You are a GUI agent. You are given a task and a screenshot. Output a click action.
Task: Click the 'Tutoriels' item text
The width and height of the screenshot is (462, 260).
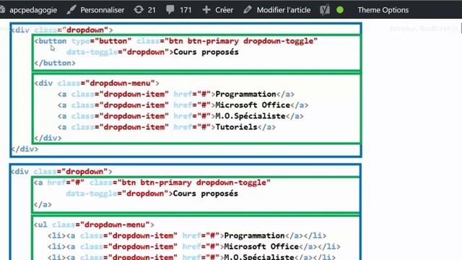(237, 127)
